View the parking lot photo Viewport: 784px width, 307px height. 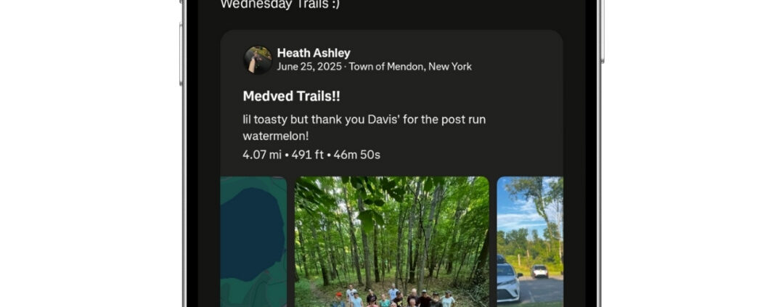[530, 242]
